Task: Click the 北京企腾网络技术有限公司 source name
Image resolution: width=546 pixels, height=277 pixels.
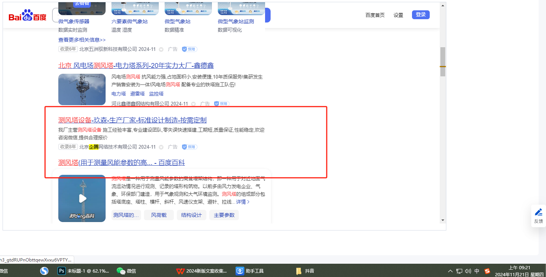Action: click(108, 147)
